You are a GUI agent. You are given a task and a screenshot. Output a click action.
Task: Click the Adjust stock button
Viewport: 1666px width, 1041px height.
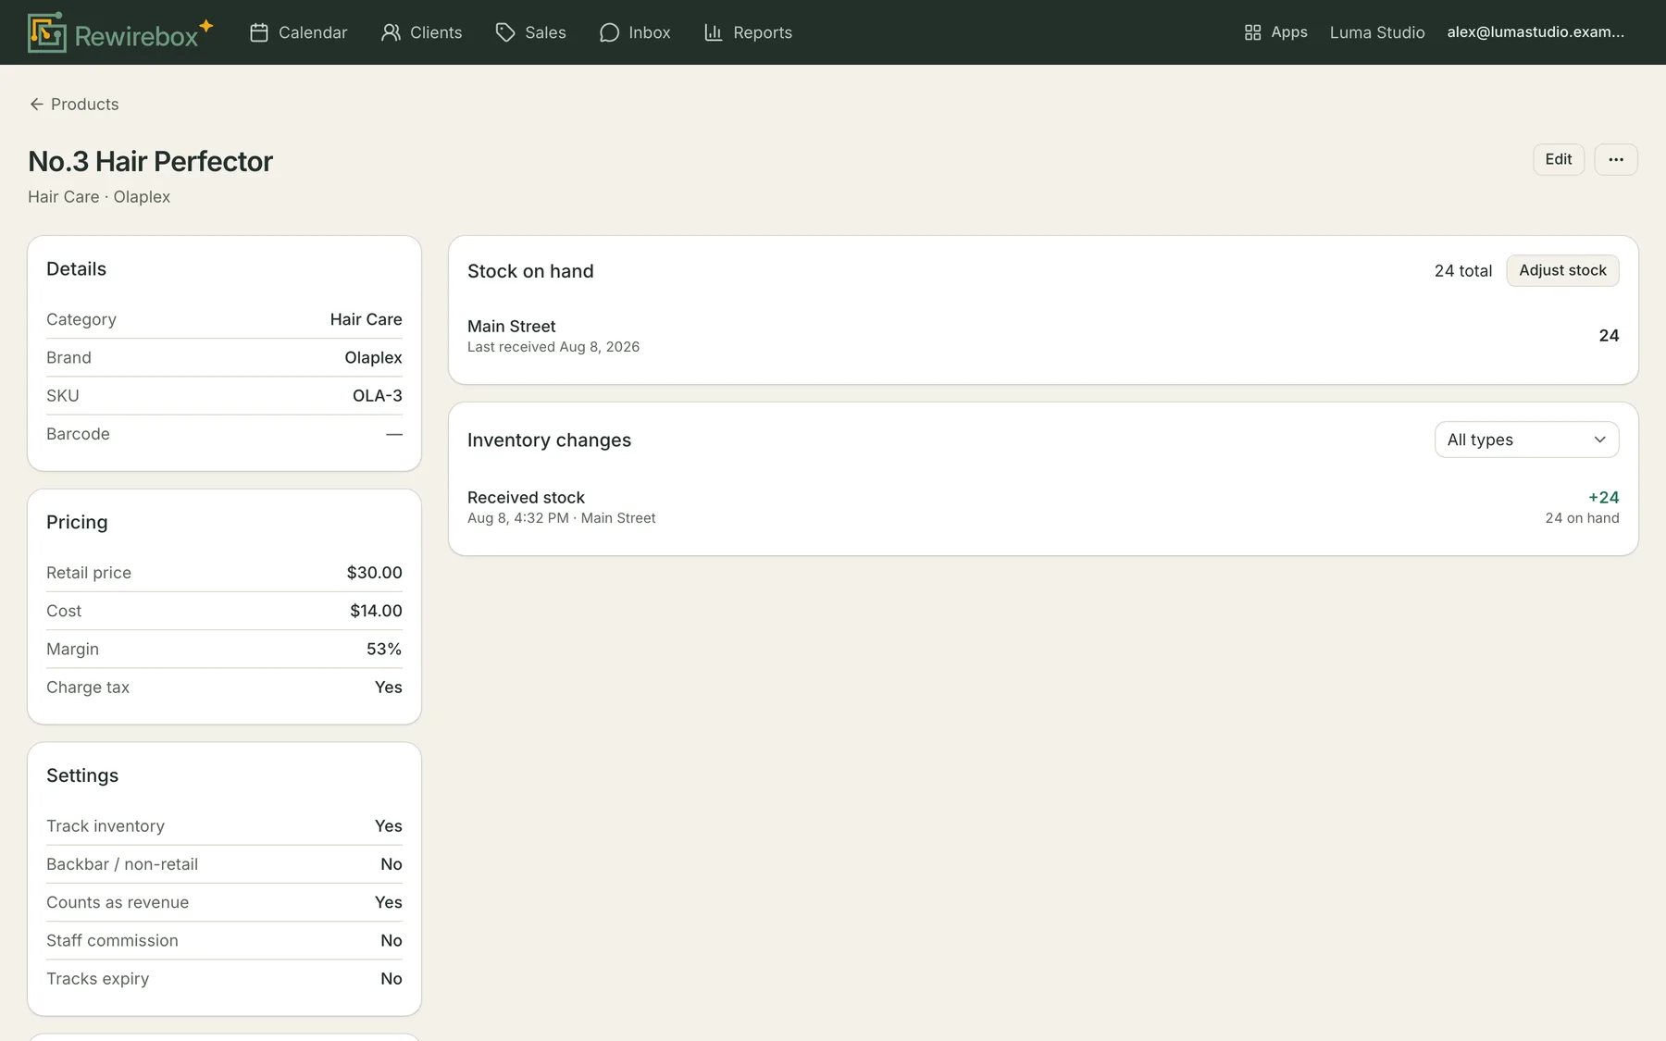click(x=1562, y=270)
